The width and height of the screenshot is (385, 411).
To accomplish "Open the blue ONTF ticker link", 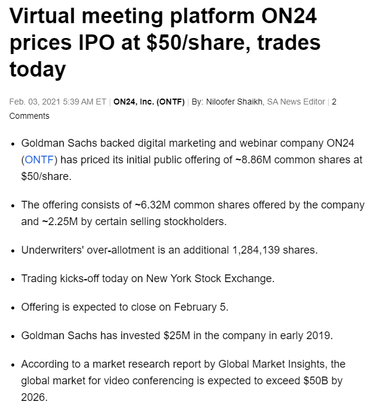I will [x=39, y=160].
